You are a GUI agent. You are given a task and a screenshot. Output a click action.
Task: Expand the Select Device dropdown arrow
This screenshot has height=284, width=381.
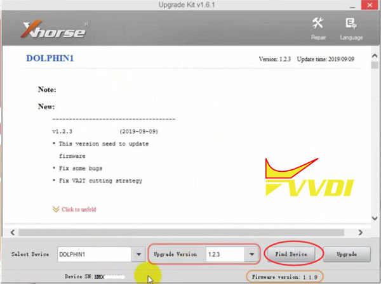(x=138, y=254)
